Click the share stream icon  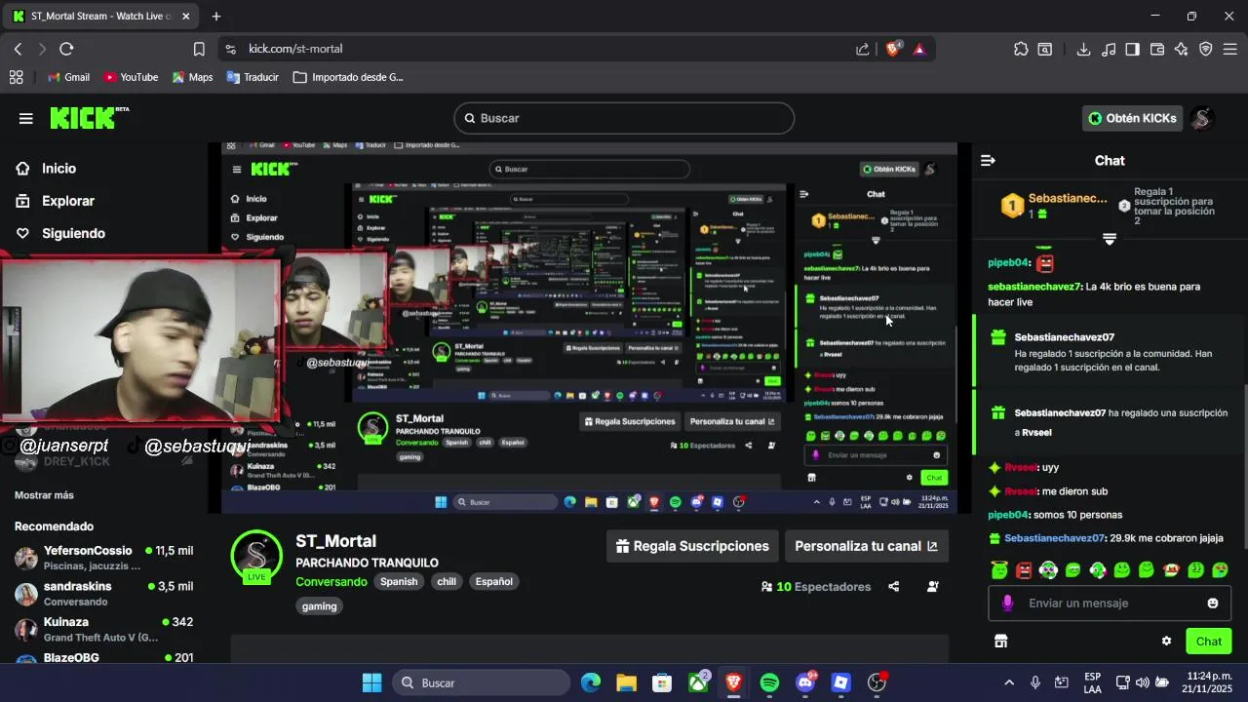[x=894, y=586]
